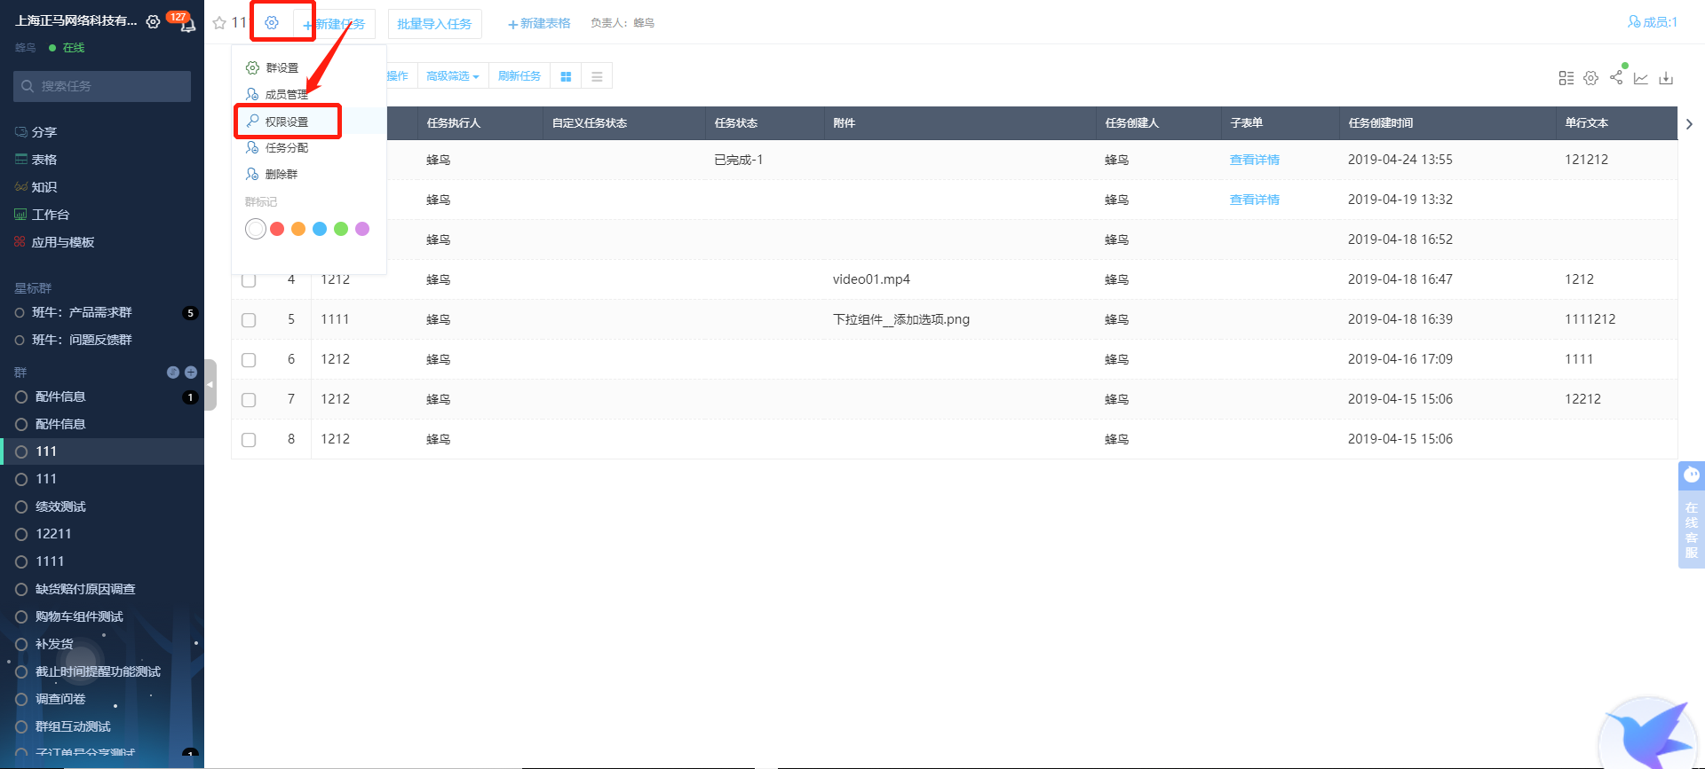1705x769 pixels.
Task: Select 权限设置 from the dropdown menu
Action: point(287,122)
